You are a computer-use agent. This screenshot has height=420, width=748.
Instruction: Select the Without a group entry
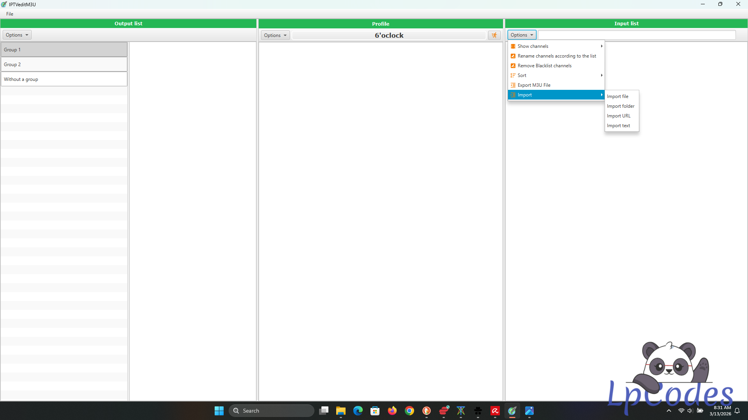[x=64, y=79]
